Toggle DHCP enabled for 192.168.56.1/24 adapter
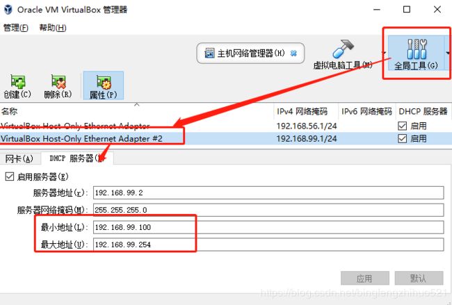Image resolution: width=452 pixels, height=305 pixels. [x=402, y=126]
